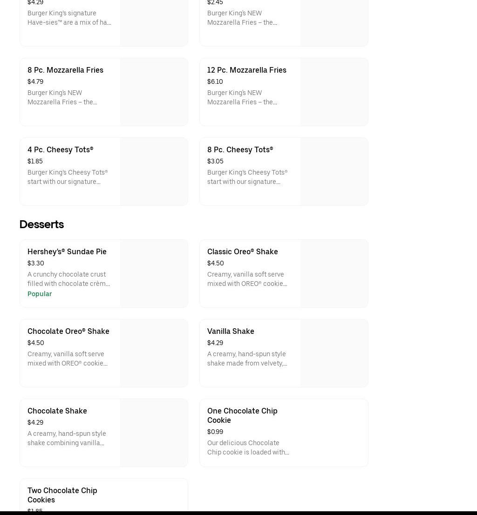Click the image placeholder of 8 Pc. Mozzarella Fries

tap(154, 92)
